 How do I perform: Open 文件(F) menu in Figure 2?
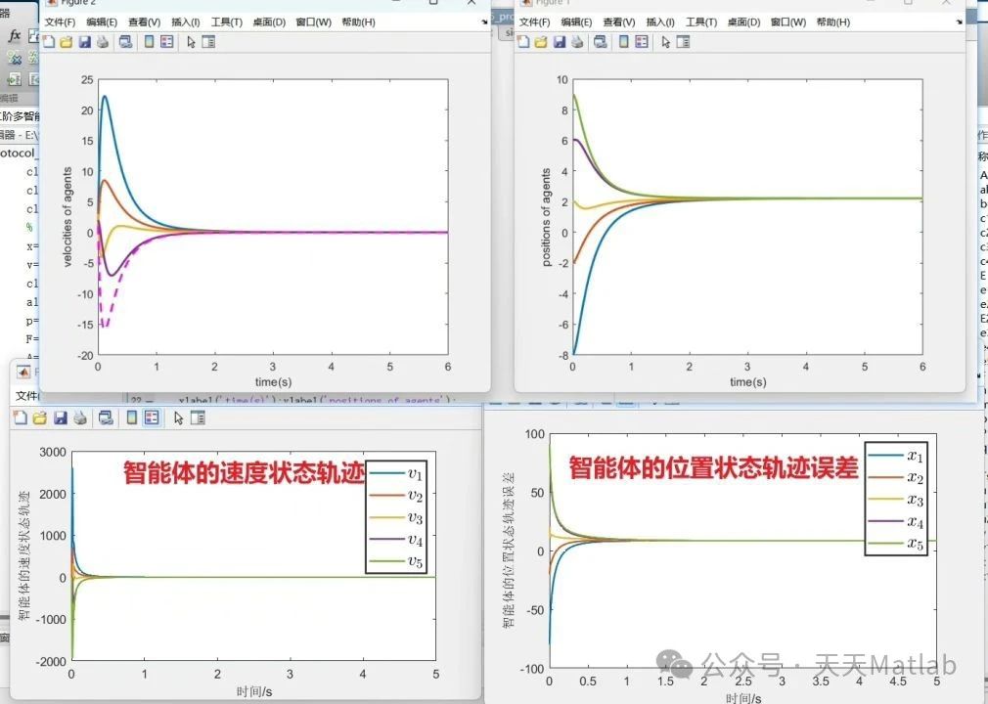60,22
